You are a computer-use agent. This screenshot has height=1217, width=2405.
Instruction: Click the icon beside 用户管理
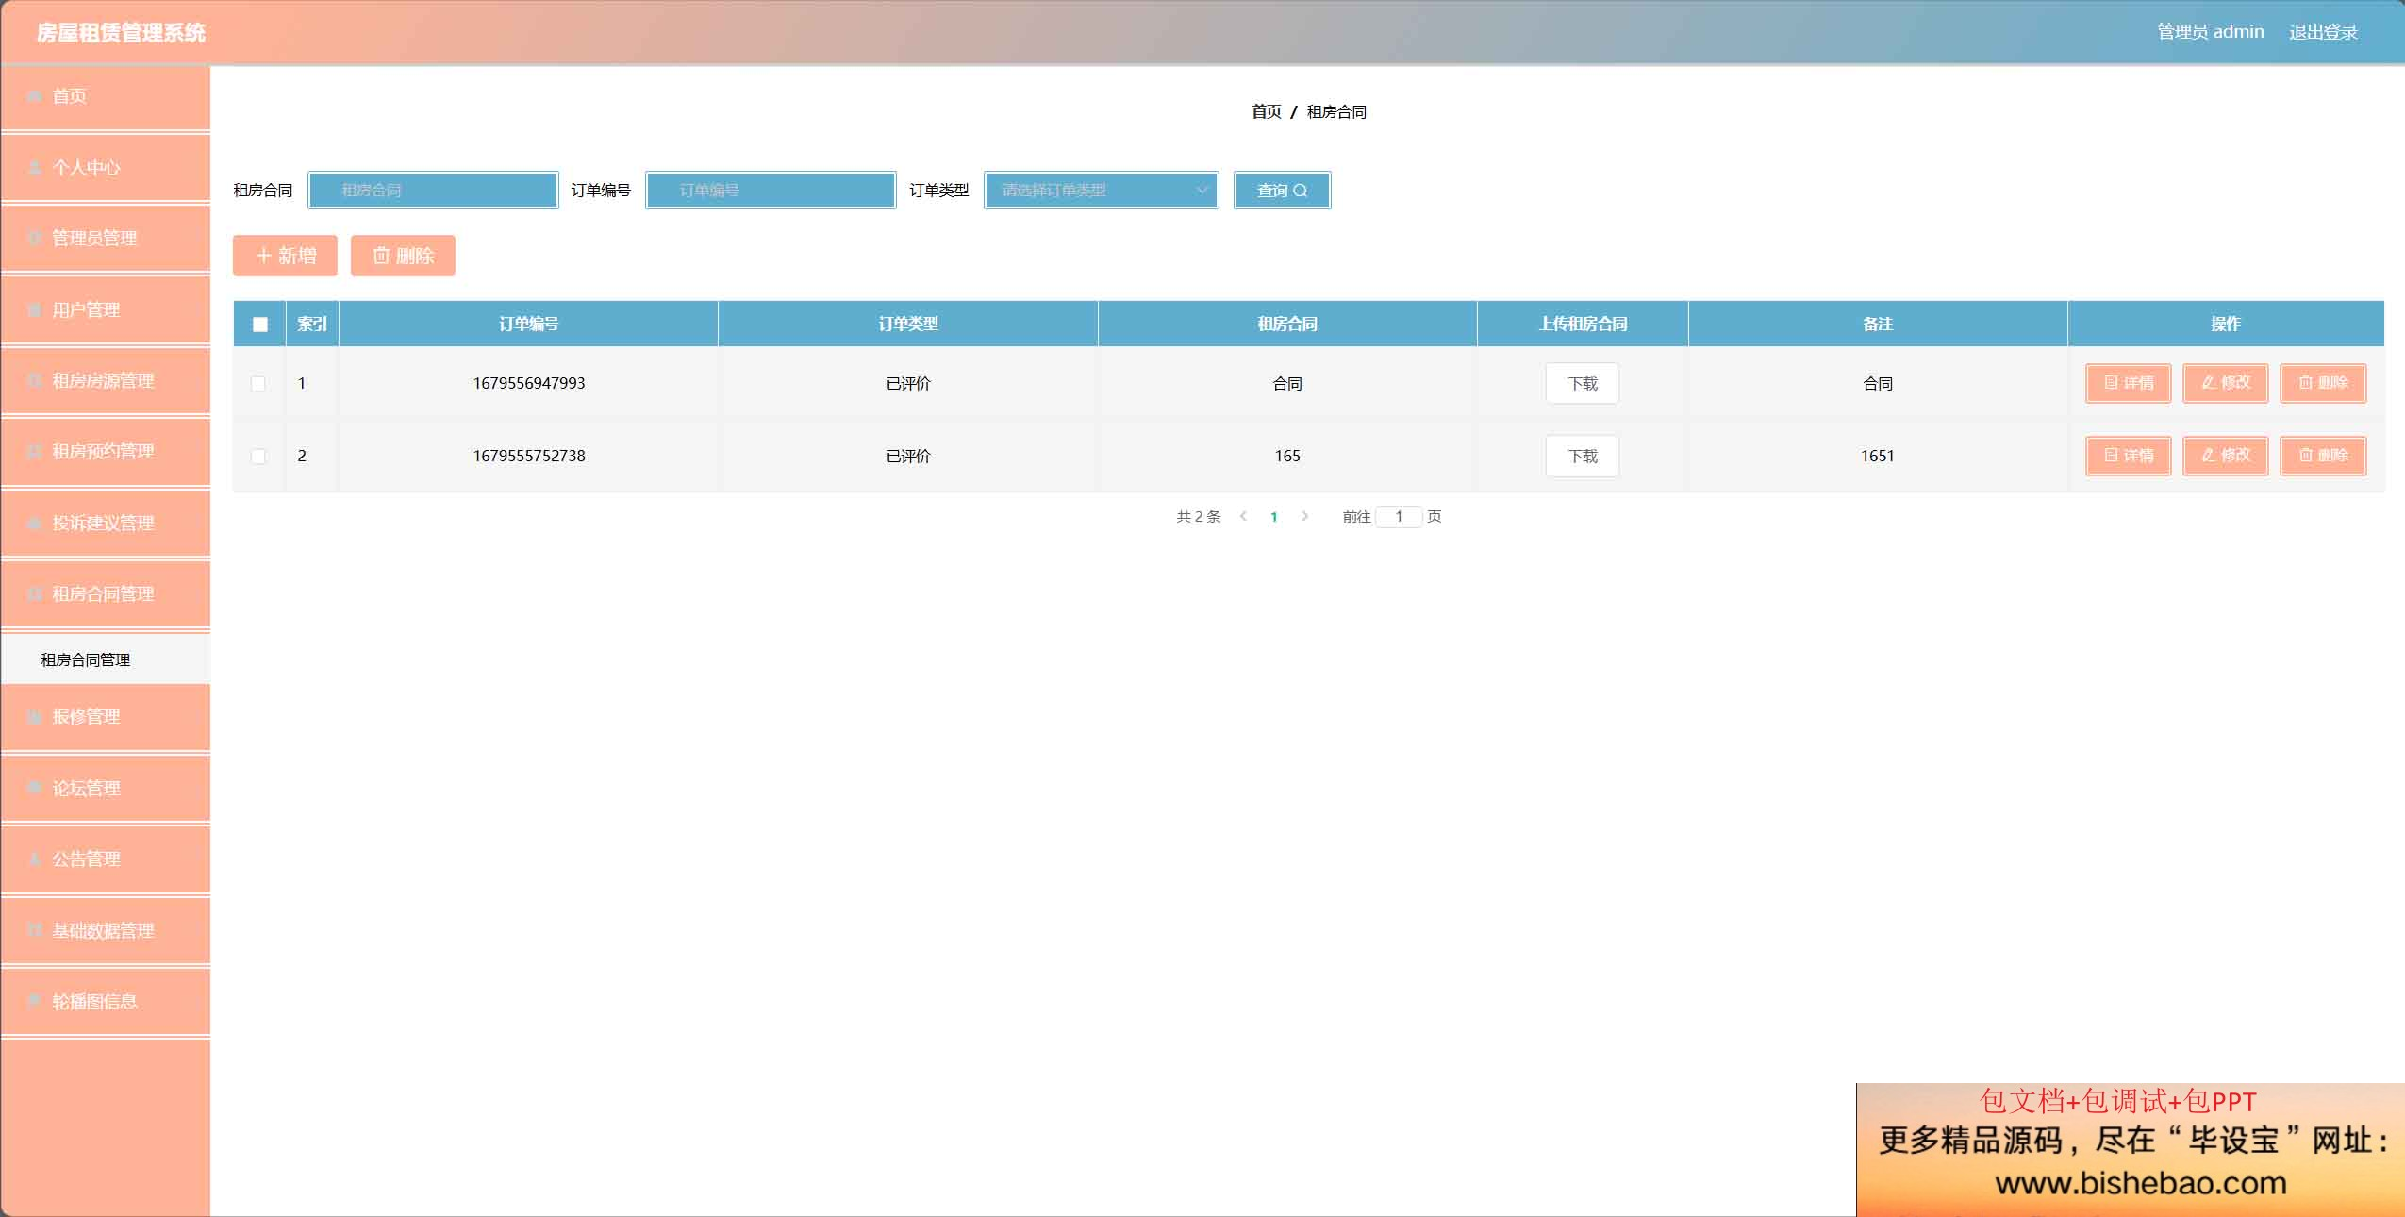coord(35,310)
